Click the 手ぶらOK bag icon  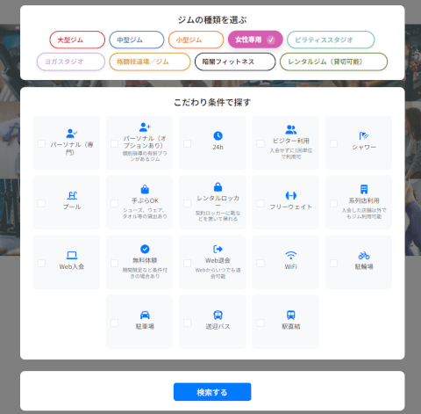click(145, 189)
